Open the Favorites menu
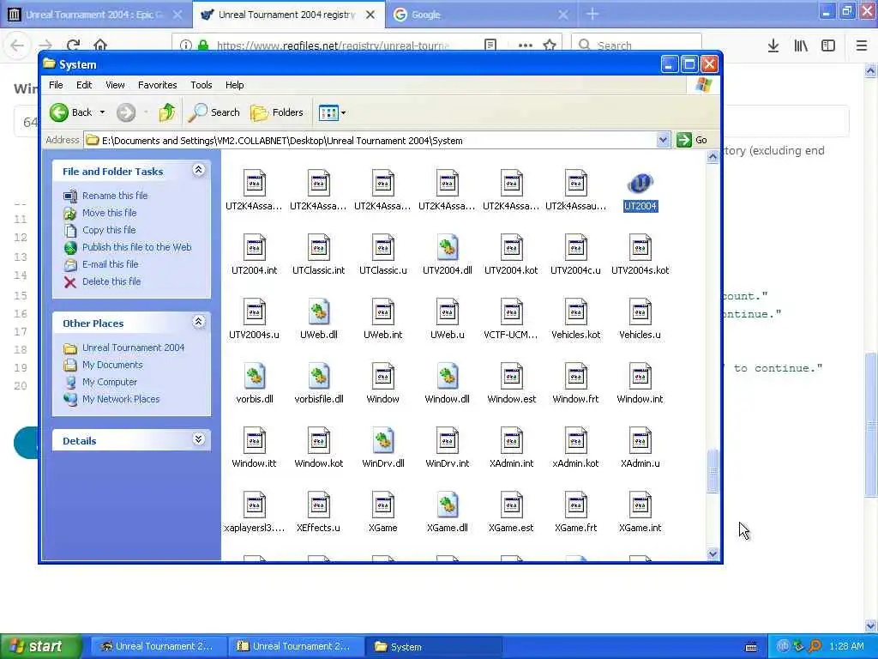This screenshot has width=878, height=659. [158, 85]
